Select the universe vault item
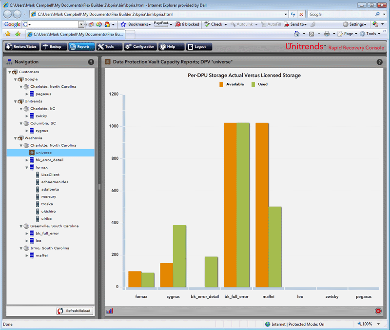Viewport: 390px width, 330px height. click(x=51, y=153)
